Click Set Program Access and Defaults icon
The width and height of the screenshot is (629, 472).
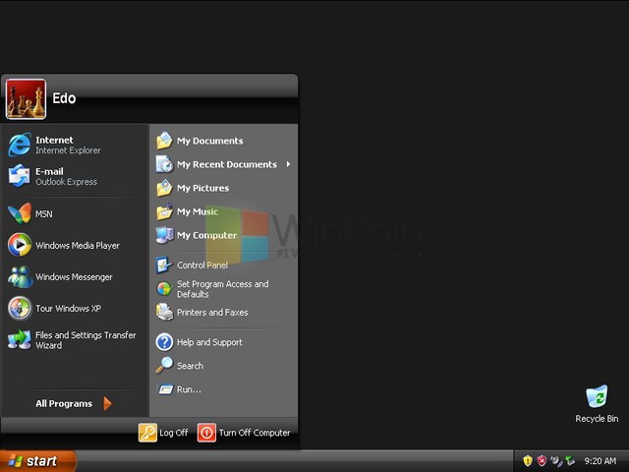(x=164, y=288)
